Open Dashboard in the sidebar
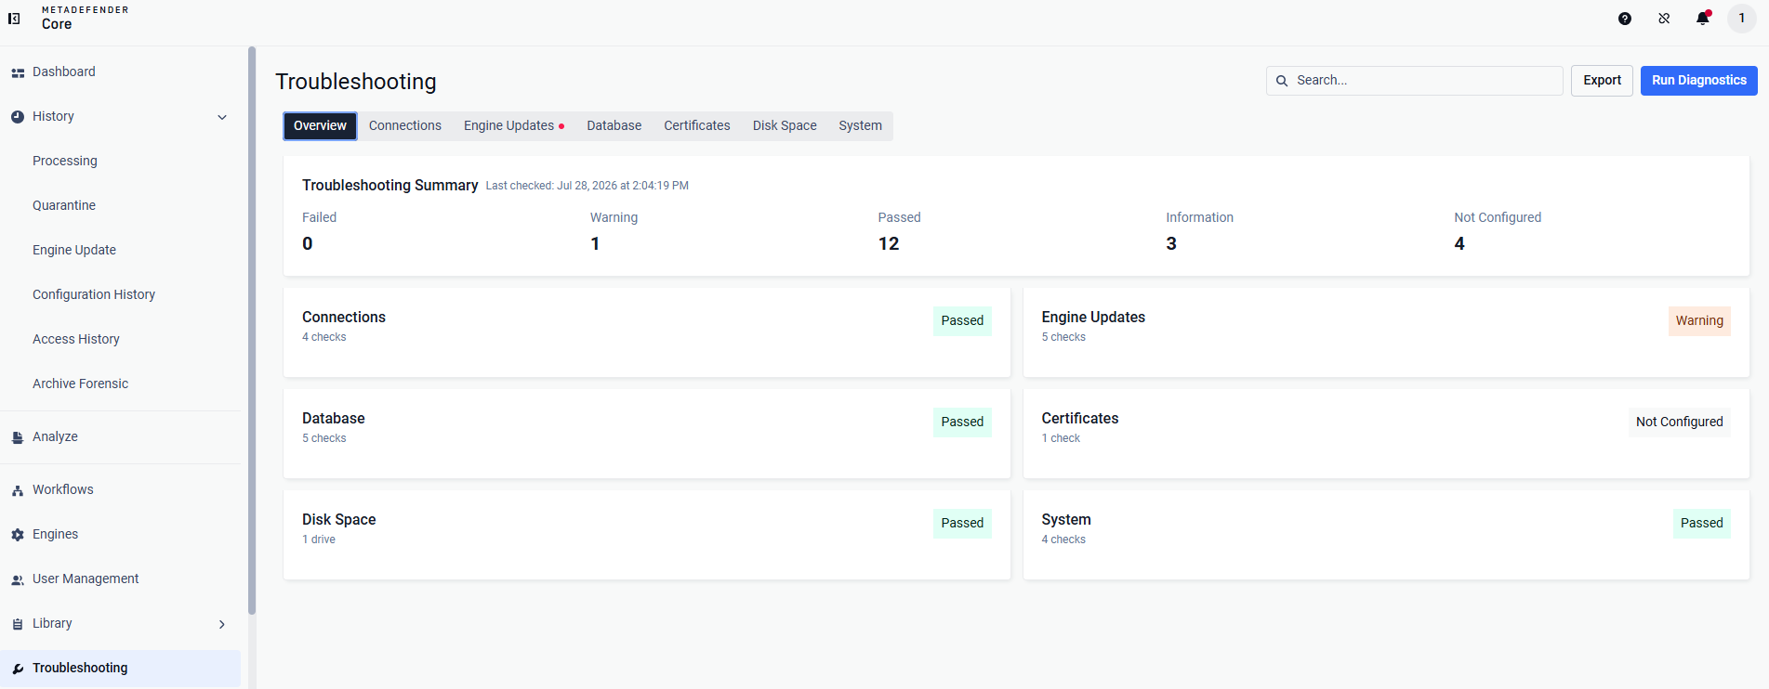This screenshot has width=1769, height=689. (x=64, y=72)
